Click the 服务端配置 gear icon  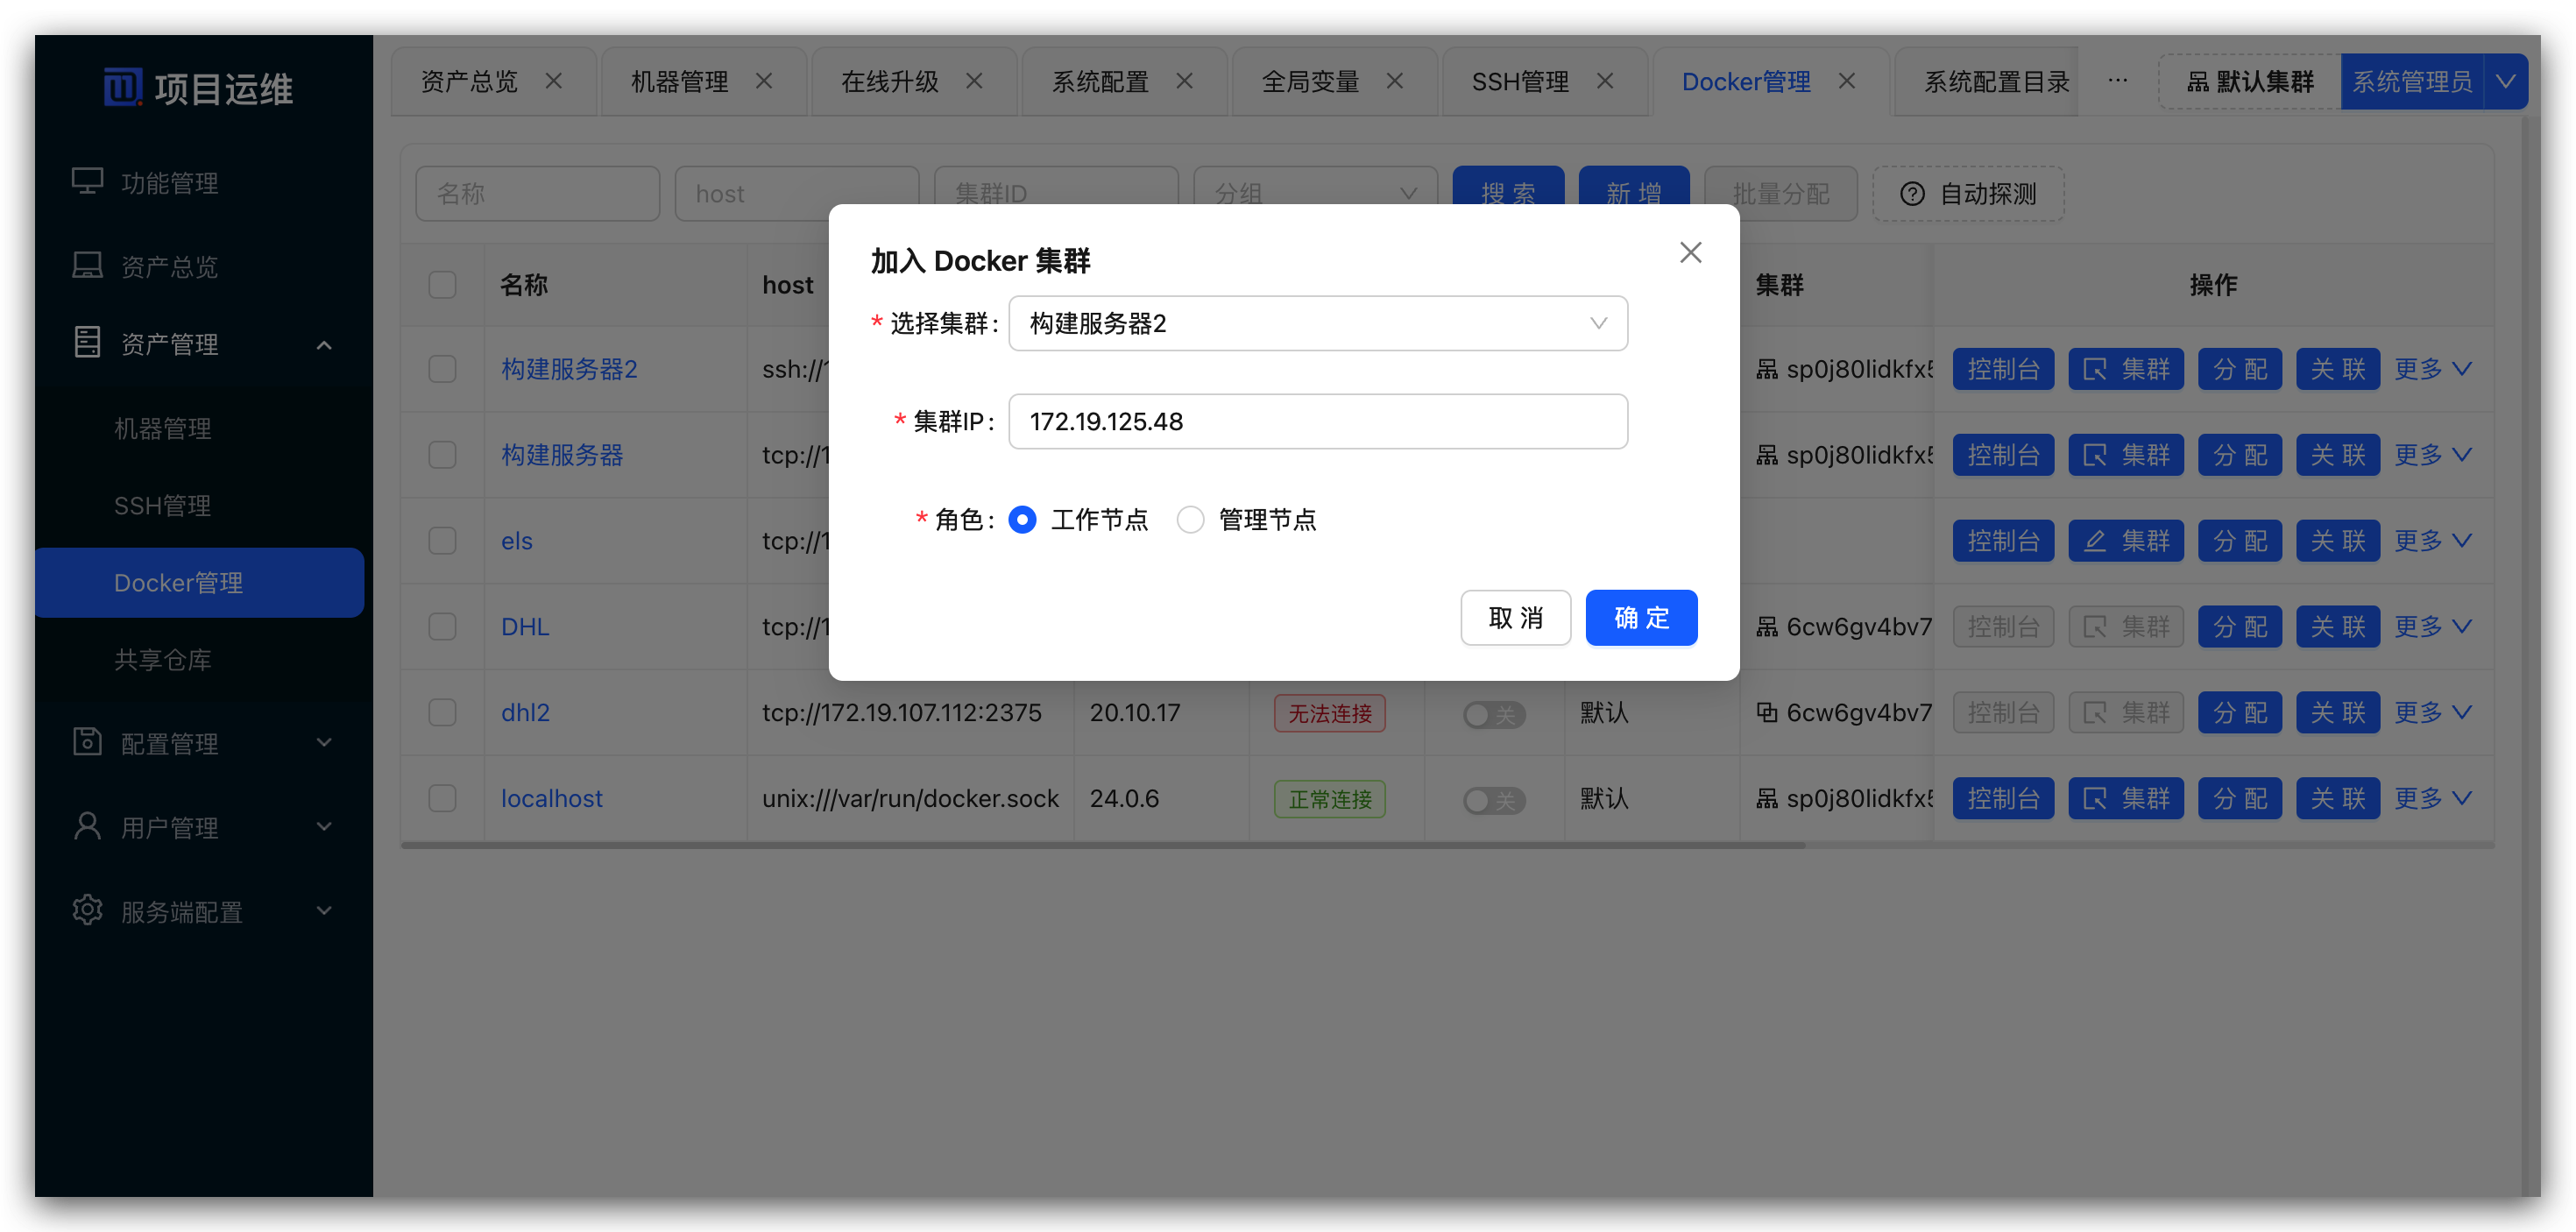(x=87, y=910)
